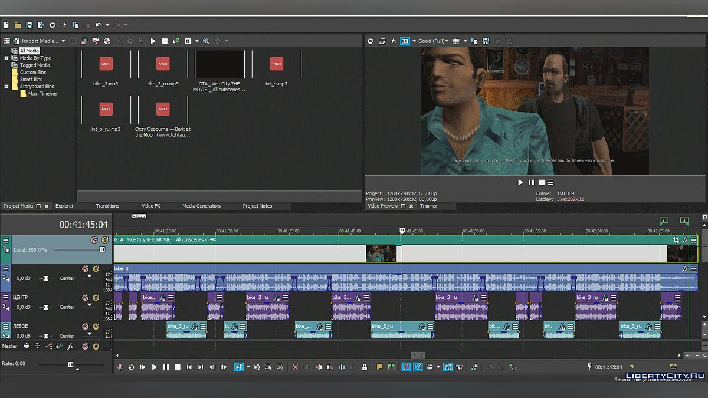
Task: Click Stop in the timeline transport bar
Action: [x=177, y=367]
